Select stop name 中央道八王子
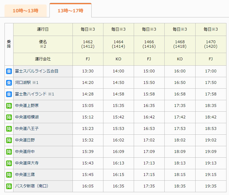The image size is (229, 195). coord(27,129)
